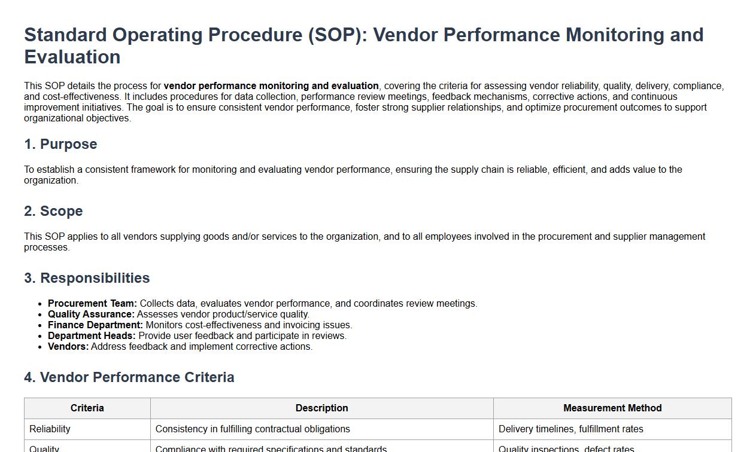Click the "Criteria" table column header
756x452 pixels.
87,408
